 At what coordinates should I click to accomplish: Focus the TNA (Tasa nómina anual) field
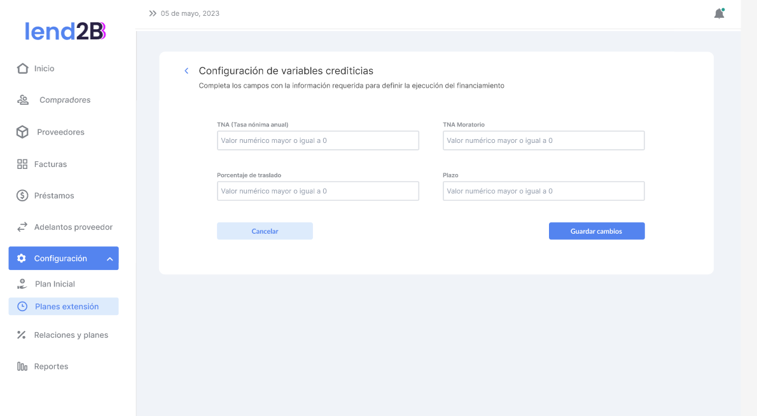[317, 140]
